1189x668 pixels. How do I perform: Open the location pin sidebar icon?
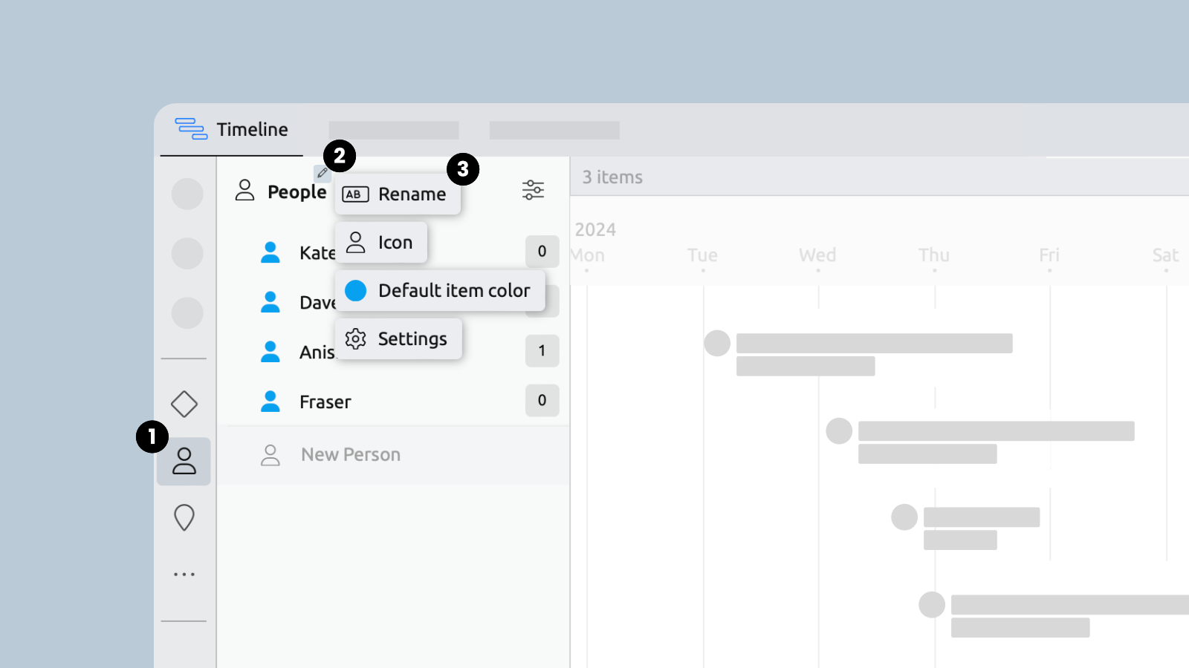[184, 517]
